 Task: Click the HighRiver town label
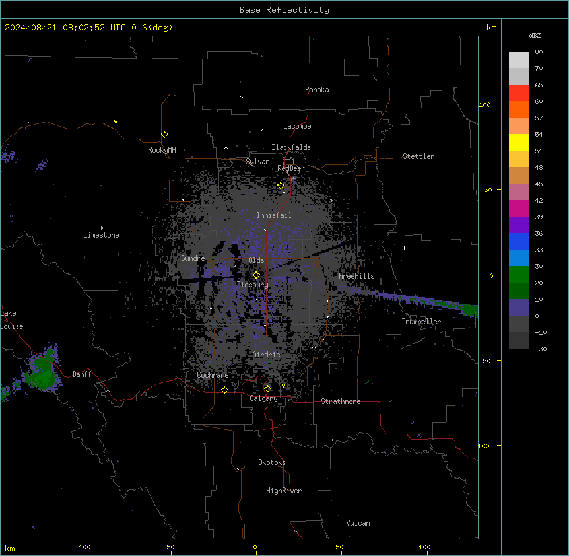point(284,491)
